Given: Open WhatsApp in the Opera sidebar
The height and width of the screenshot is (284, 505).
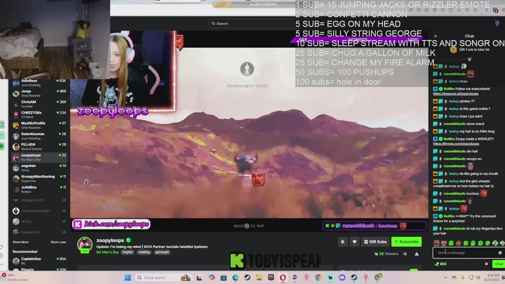Looking at the screenshot, I should pyautogui.click(x=2, y=136).
